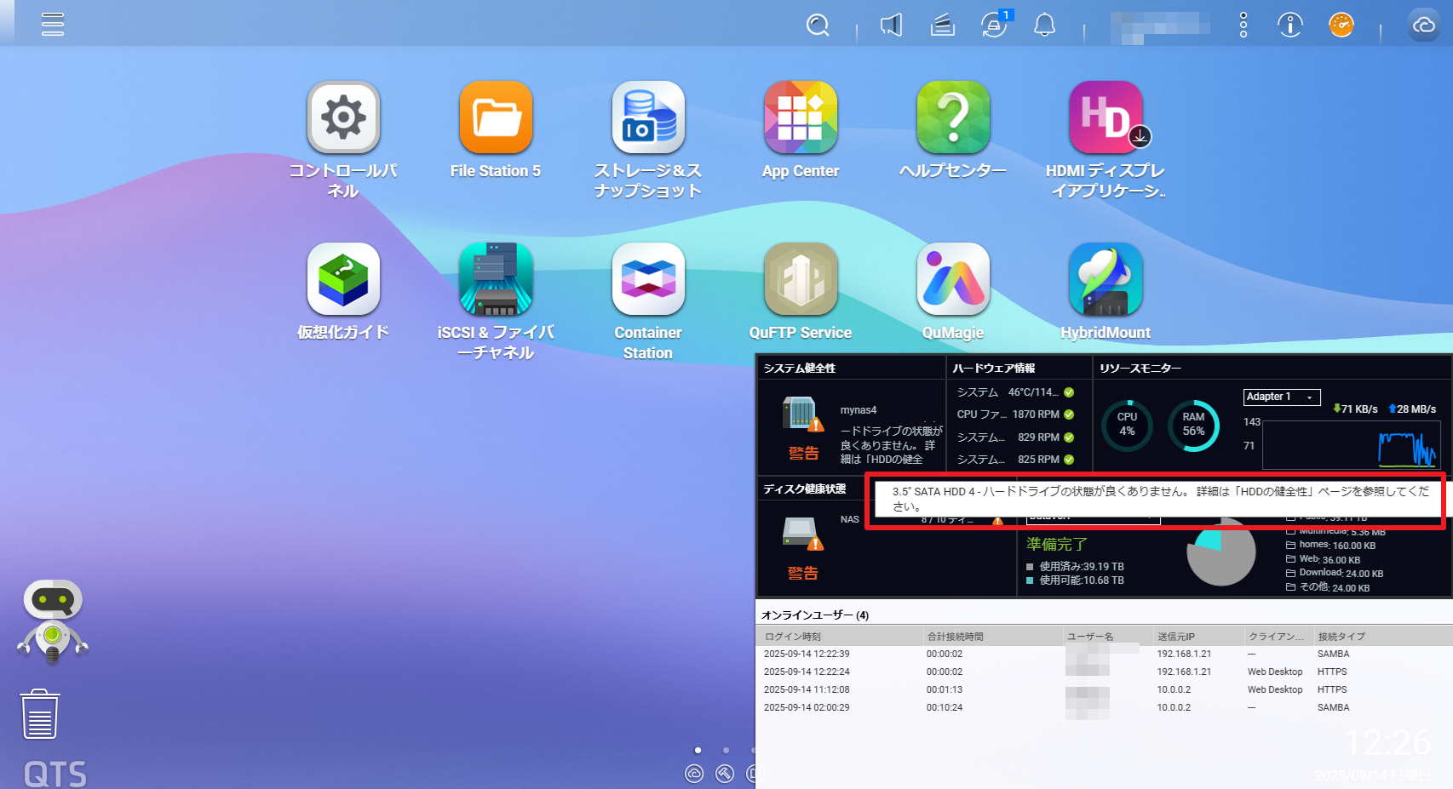Open the system information (i) icon
The width and height of the screenshot is (1453, 789).
point(1290,25)
